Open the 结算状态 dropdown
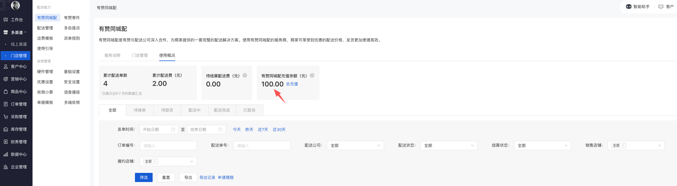The image size is (677, 186). click(542, 145)
